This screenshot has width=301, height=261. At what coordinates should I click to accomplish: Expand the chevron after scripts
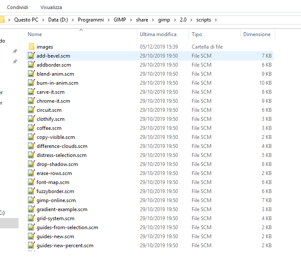point(216,20)
